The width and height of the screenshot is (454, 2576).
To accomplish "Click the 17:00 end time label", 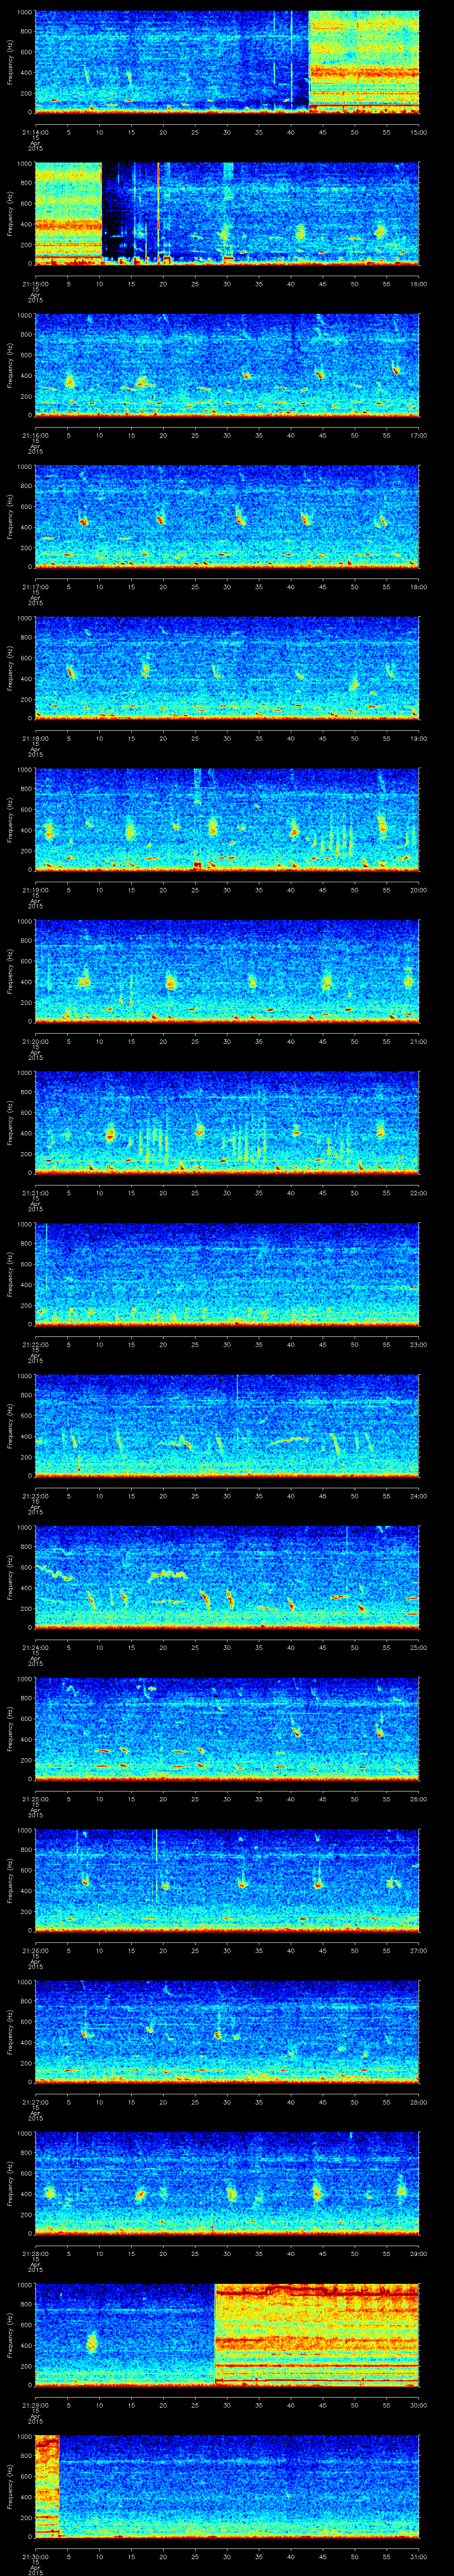I will pyautogui.click(x=419, y=435).
